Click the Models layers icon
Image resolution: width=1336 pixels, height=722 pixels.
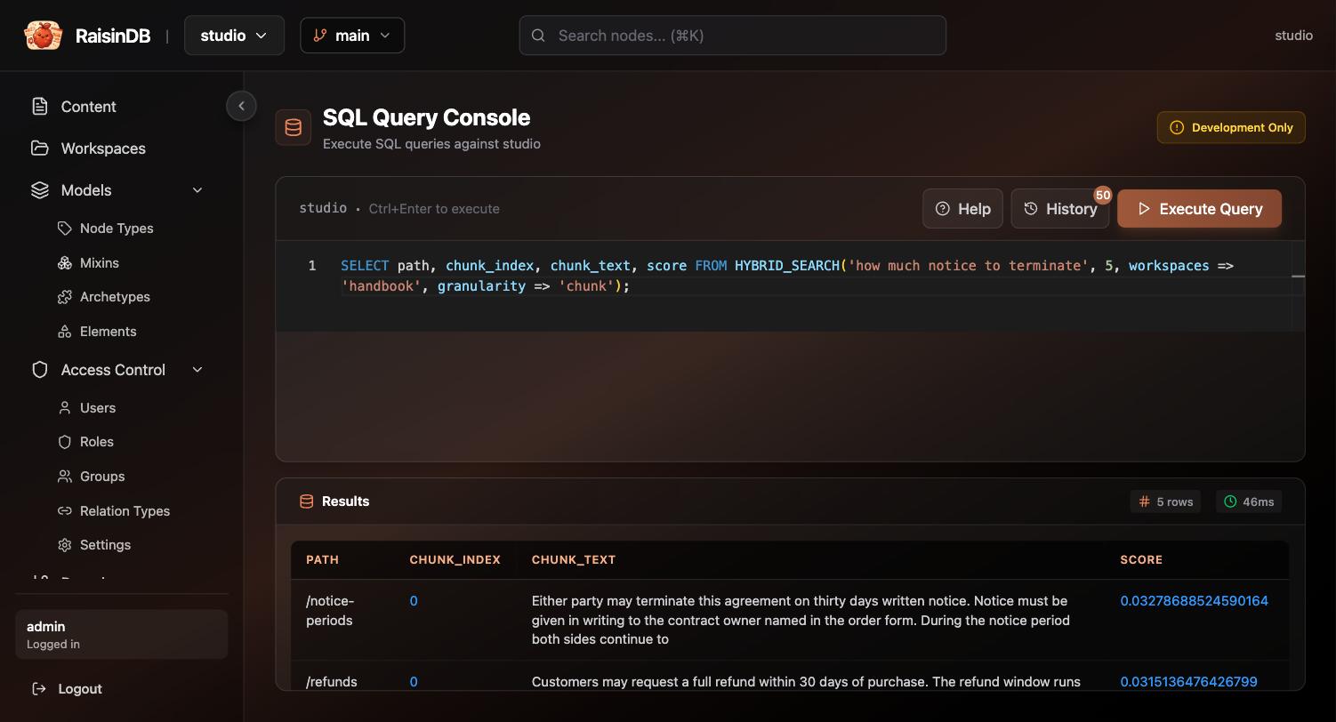pyautogui.click(x=40, y=190)
